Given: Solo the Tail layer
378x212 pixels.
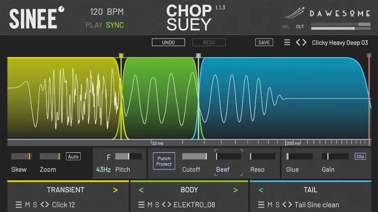Looking at the screenshot, I should (278, 205).
